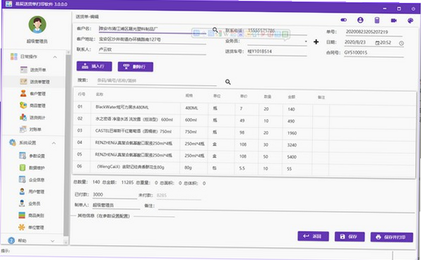
Task: Open the color palette theme icon
Action: click(410, 20)
